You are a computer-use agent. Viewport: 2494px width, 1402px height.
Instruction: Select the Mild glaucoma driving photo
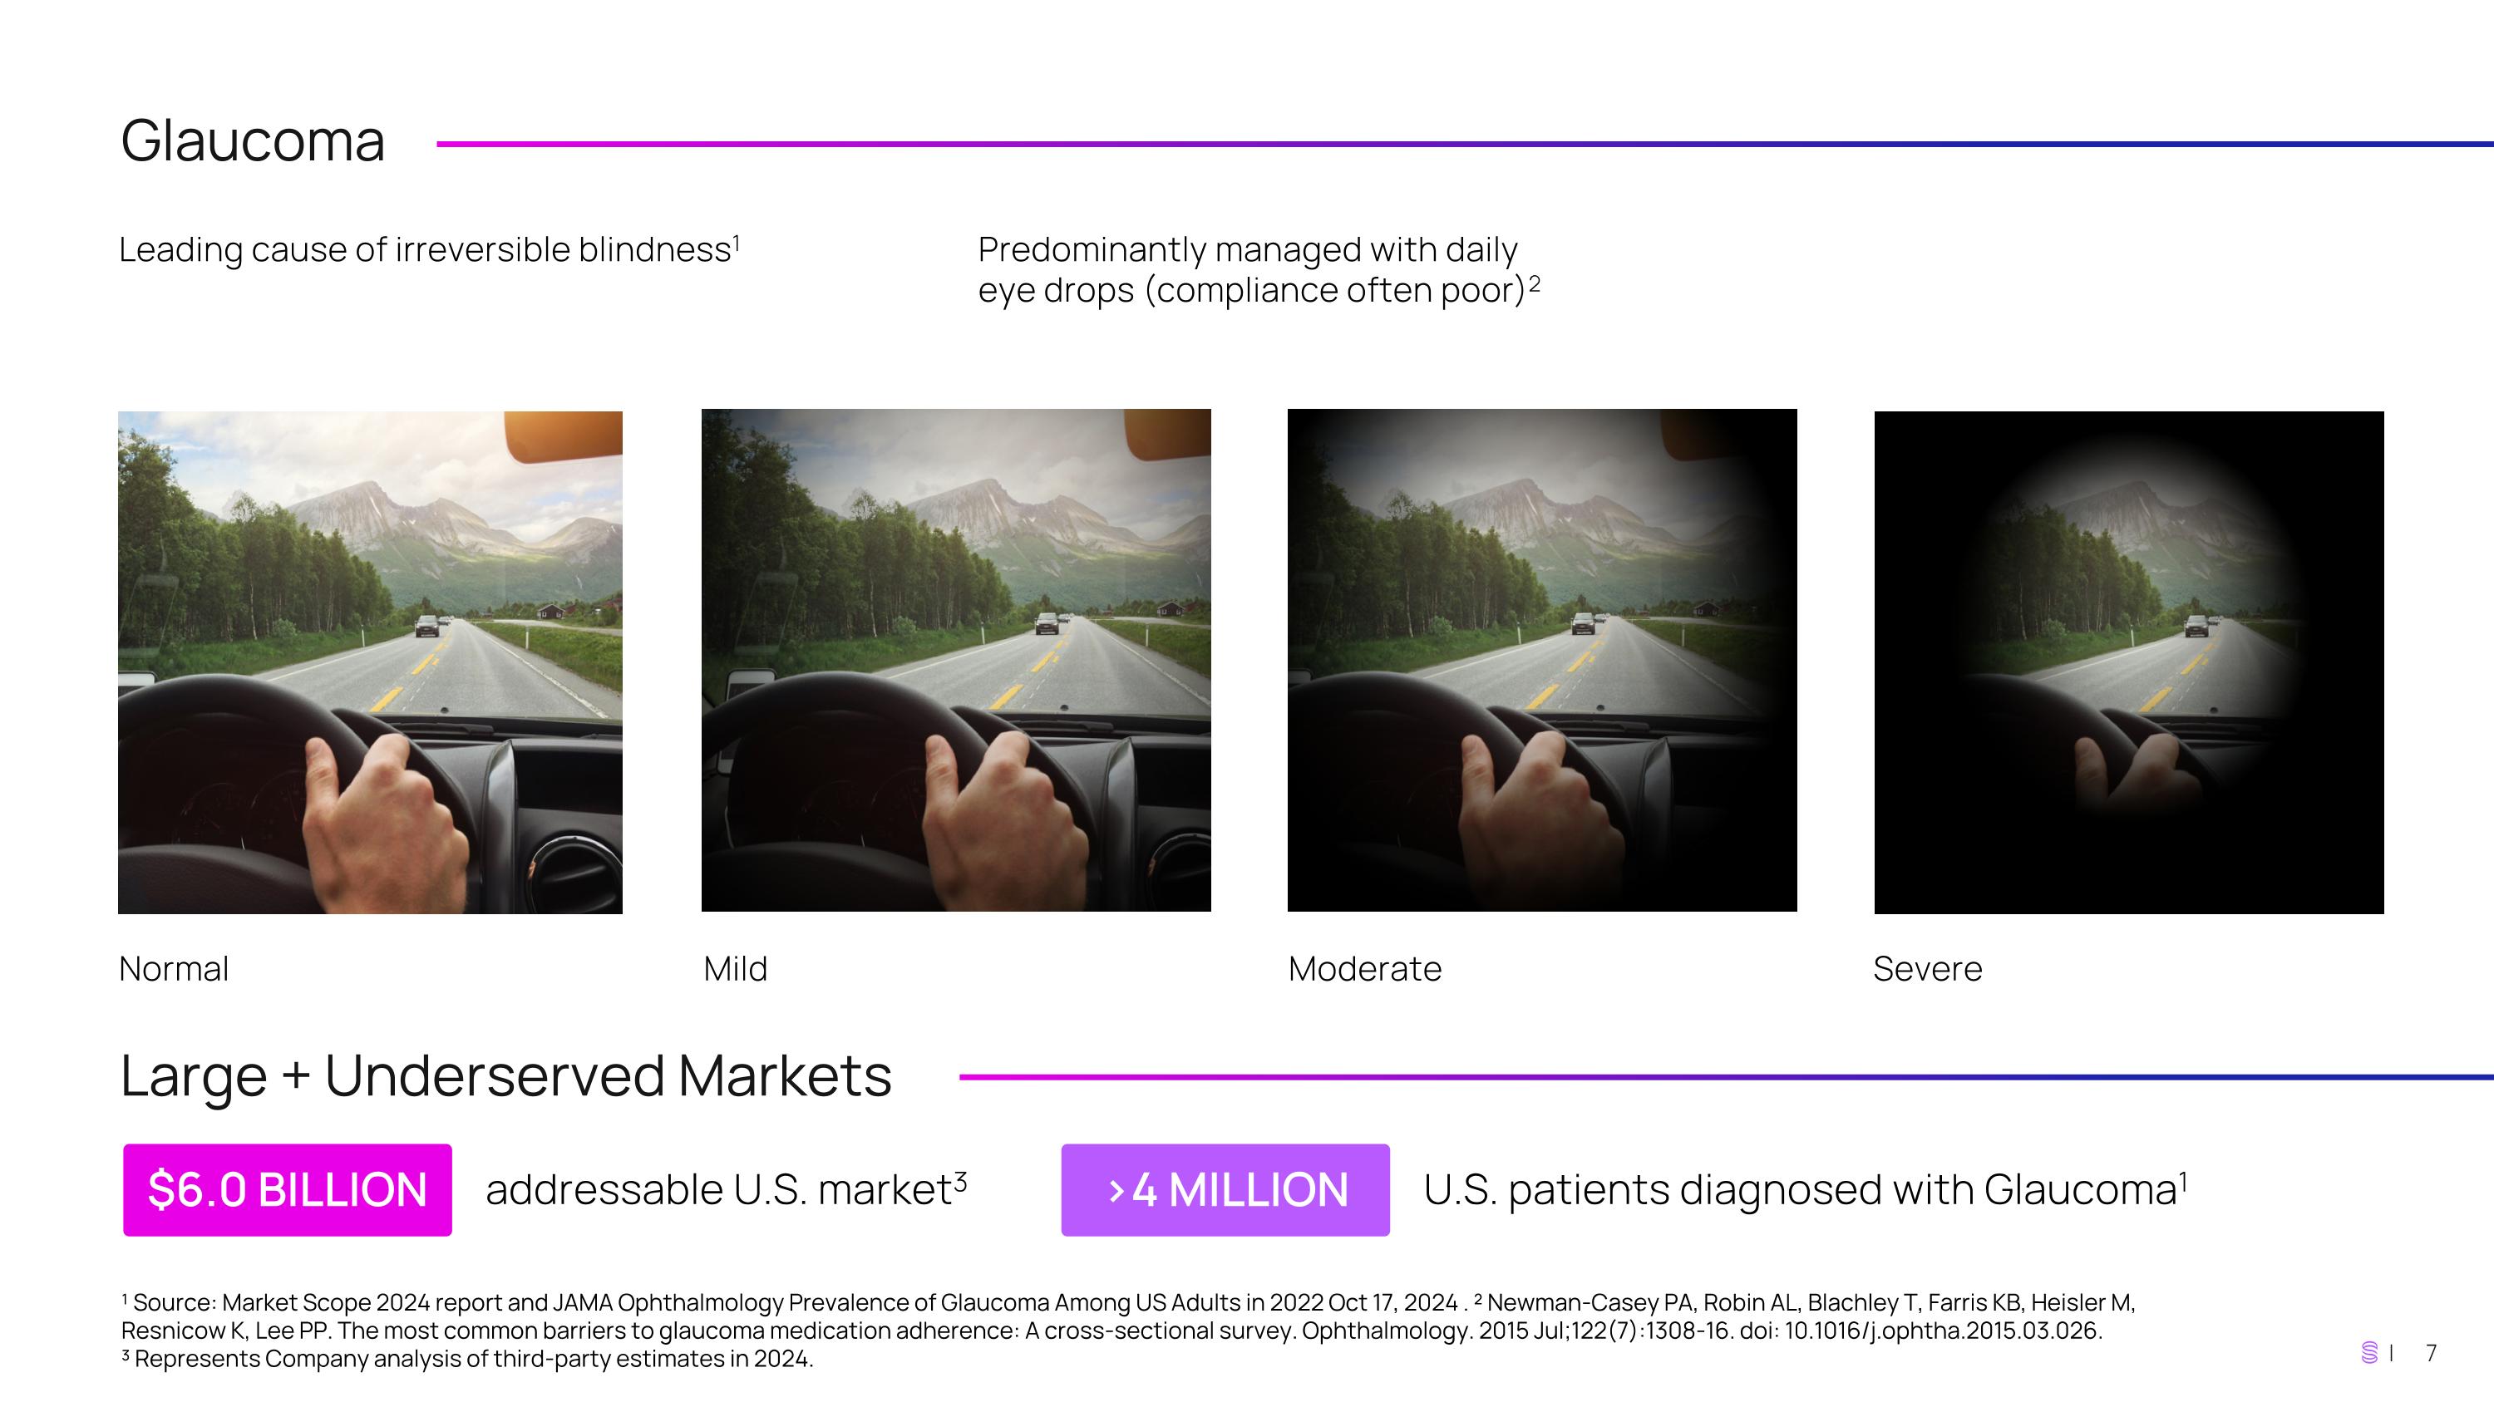pos(955,660)
